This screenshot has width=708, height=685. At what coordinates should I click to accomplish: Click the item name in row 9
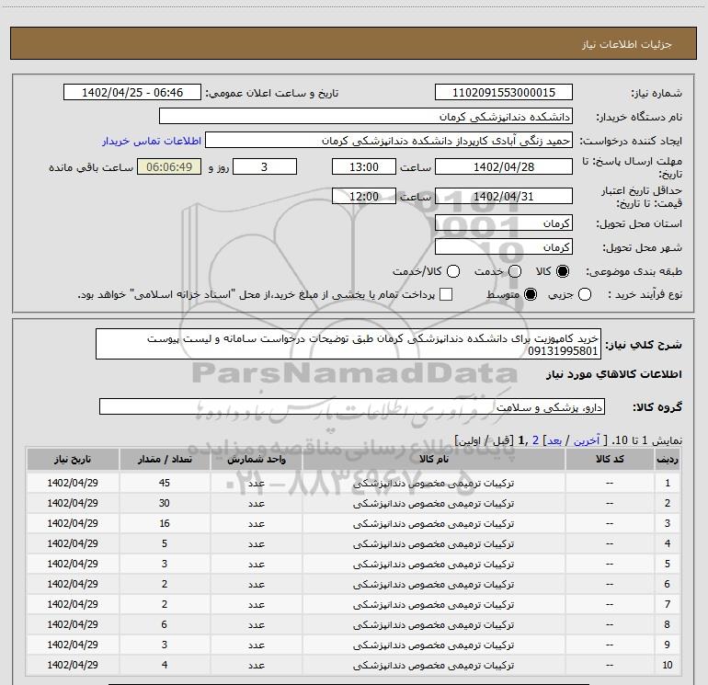click(433, 645)
